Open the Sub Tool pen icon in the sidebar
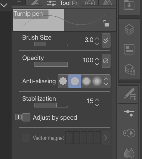Image resolution: width=142 pixels, height=159 pixels. click(130, 94)
